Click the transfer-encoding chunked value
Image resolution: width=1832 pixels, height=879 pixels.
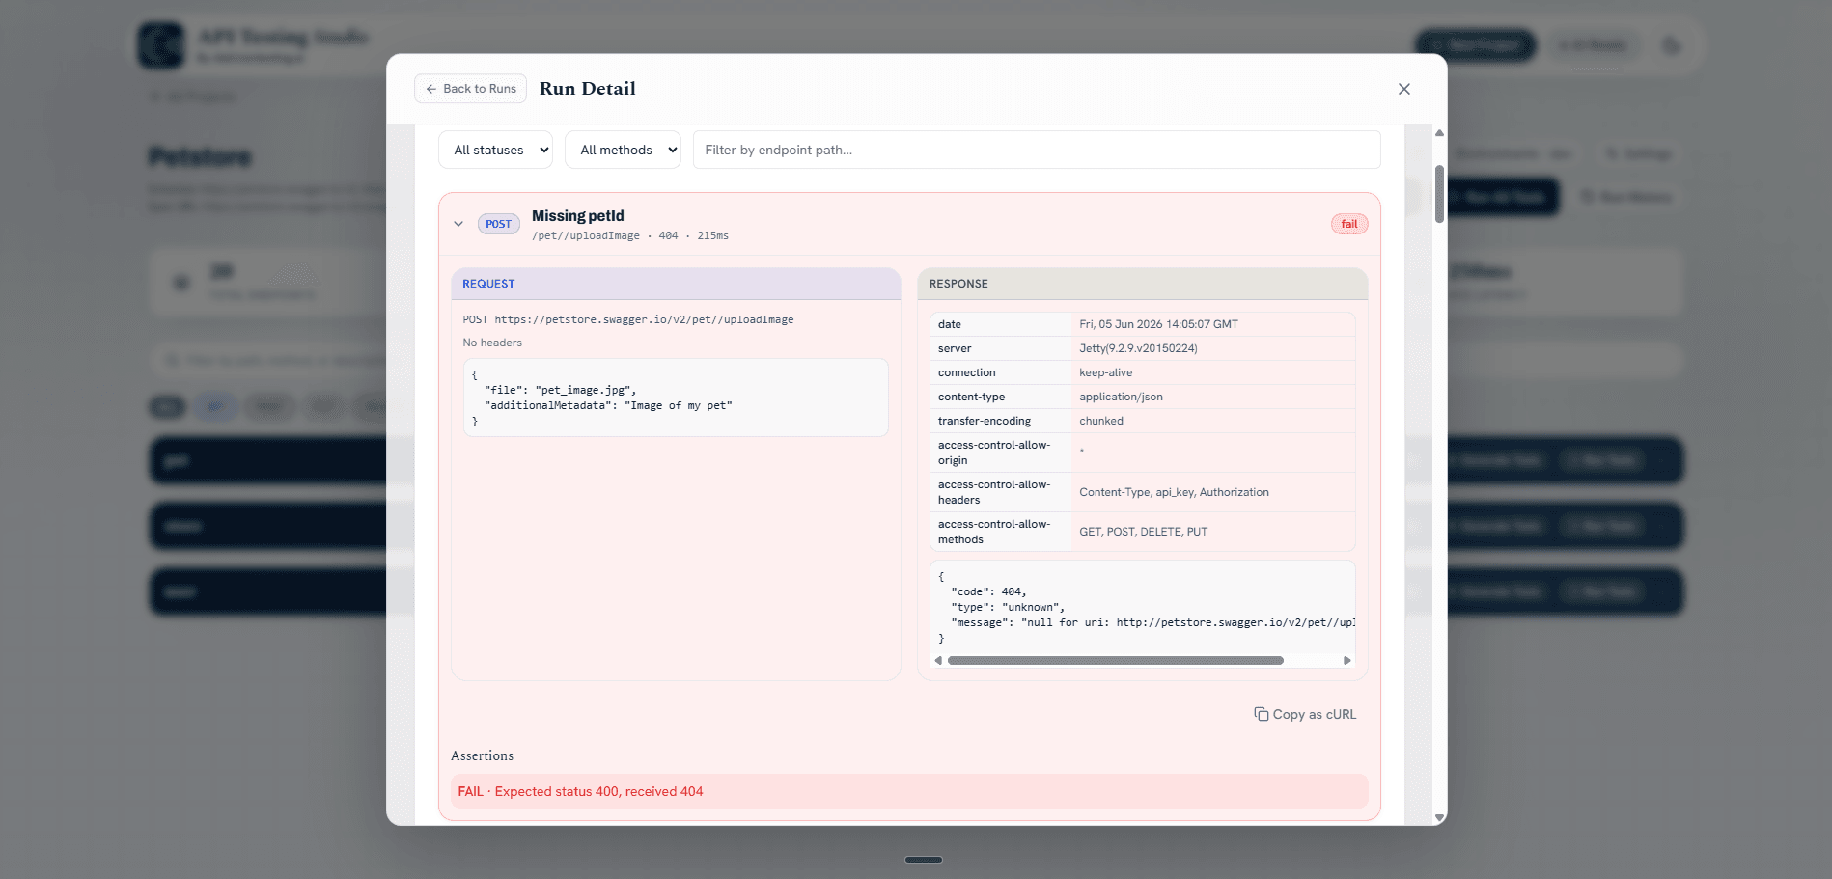tap(1101, 421)
